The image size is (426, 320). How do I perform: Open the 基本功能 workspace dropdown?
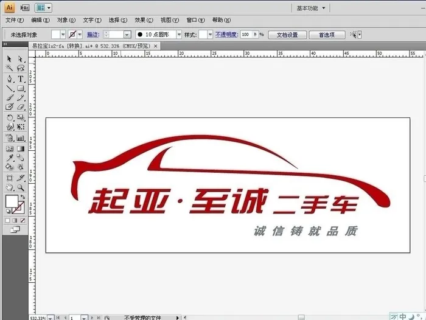[311, 8]
